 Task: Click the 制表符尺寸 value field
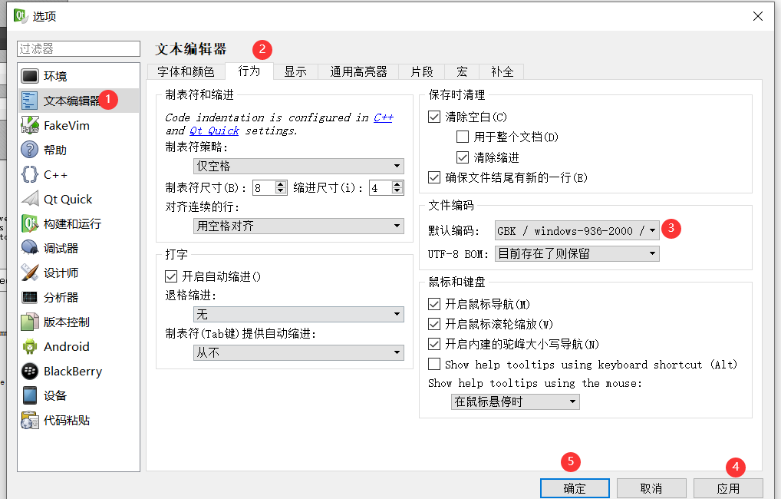pos(264,188)
